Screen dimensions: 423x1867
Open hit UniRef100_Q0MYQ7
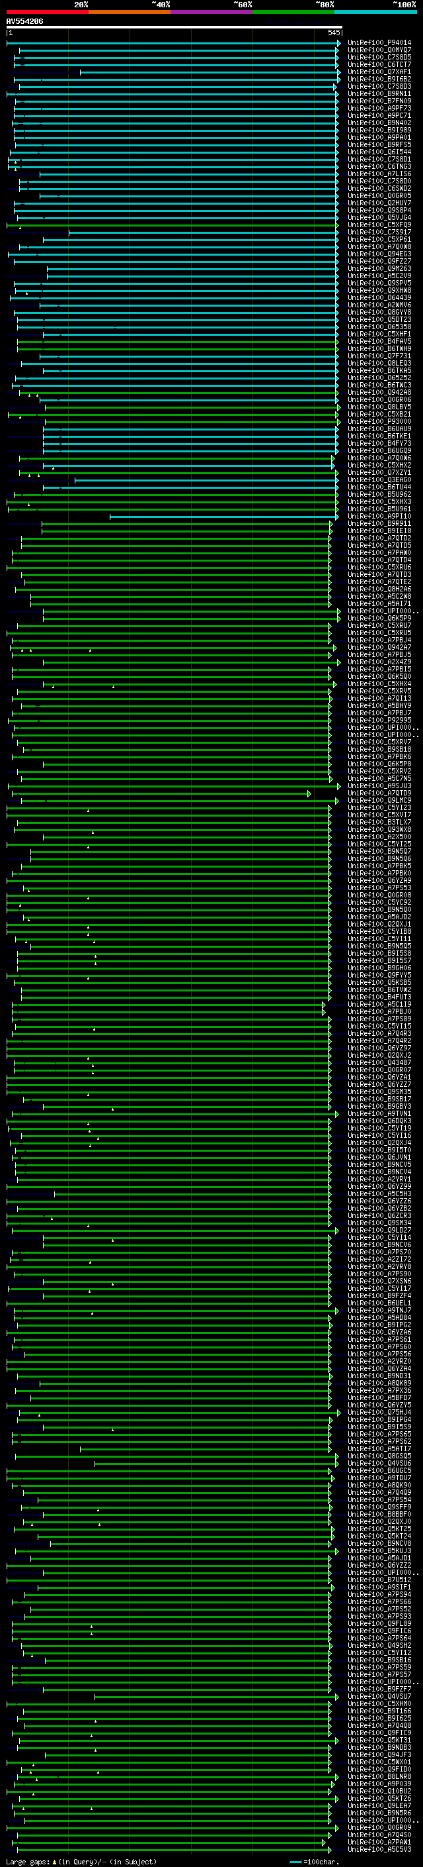pyautogui.click(x=379, y=50)
